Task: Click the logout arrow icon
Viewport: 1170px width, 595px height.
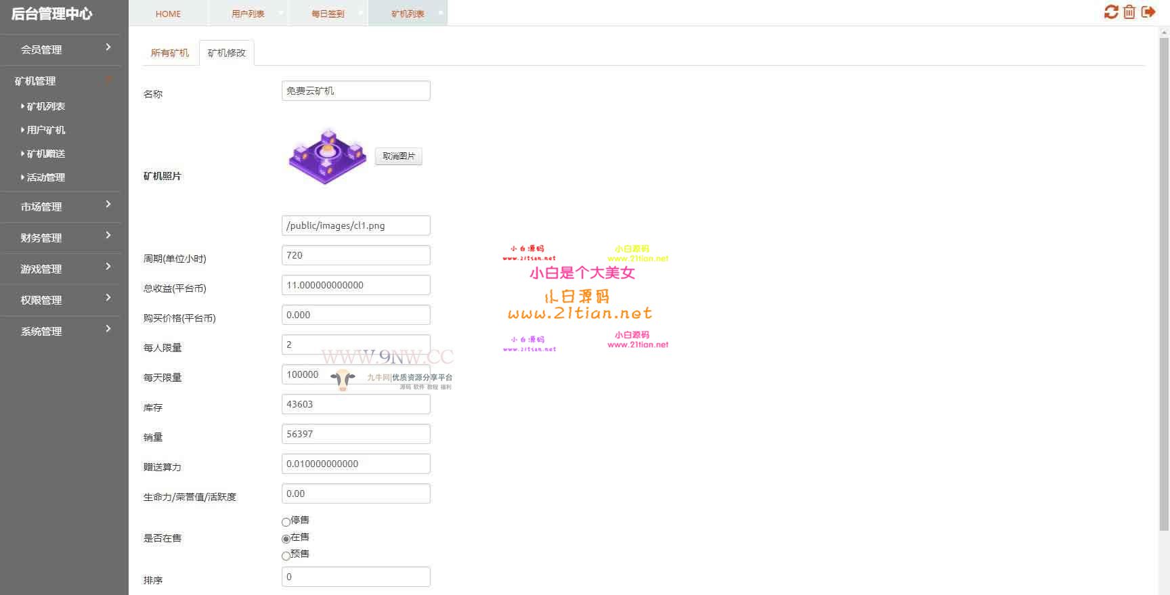Action: pos(1148,12)
